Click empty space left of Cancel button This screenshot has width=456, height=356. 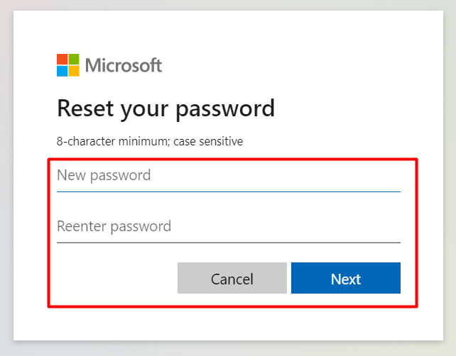pyautogui.click(x=114, y=278)
